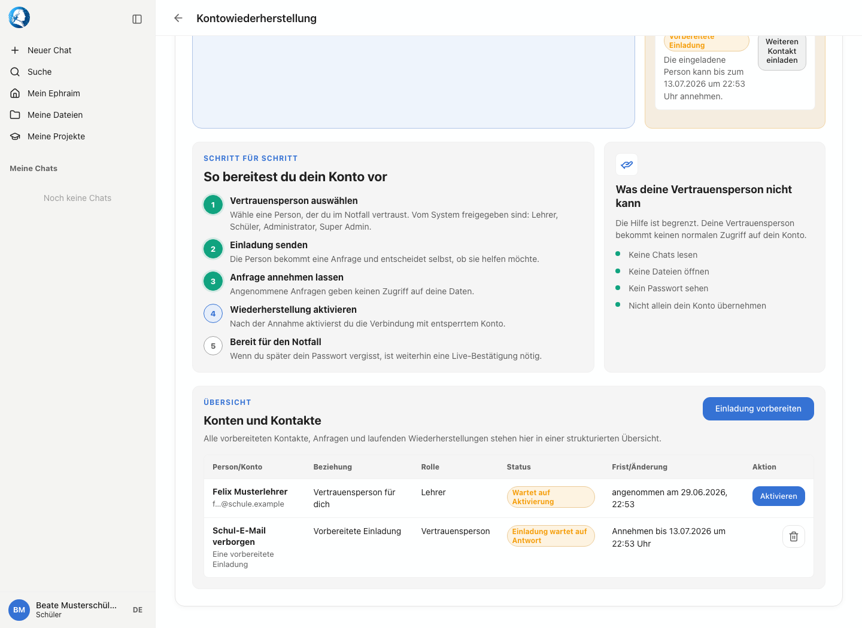862x628 pixels.
Task: Click the Meine Chats section heading
Action: click(34, 169)
